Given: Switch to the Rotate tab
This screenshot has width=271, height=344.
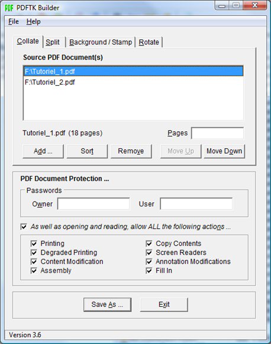Looking at the screenshot, I should (x=149, y=42).
